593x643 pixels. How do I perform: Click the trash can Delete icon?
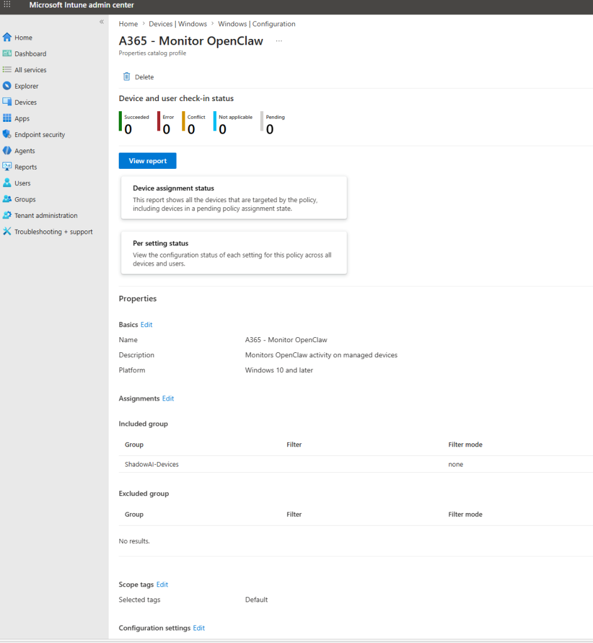pos(127,77)
